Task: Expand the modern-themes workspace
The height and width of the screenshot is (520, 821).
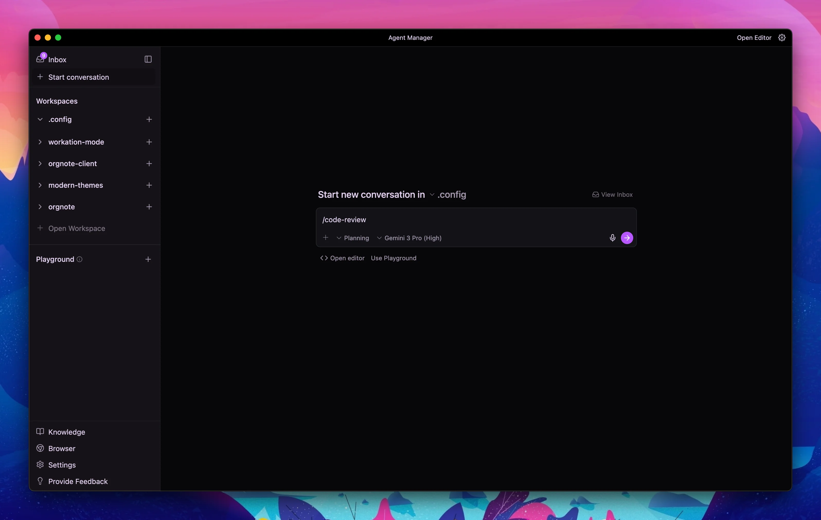Action: tap(40, 185)
